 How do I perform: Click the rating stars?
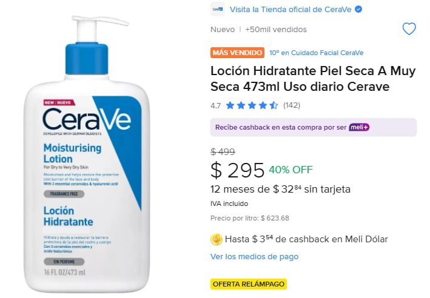[x=252, y=105]
